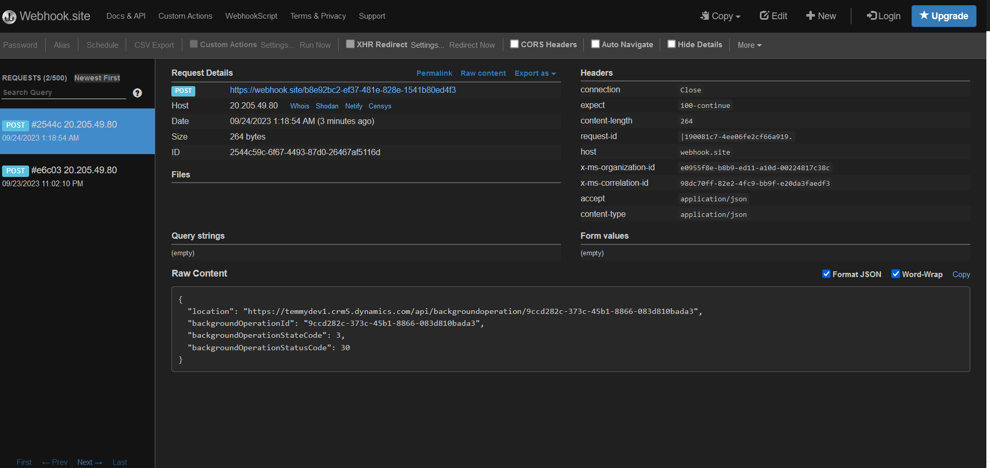Go to First page of requests

(x=24, y=462)
